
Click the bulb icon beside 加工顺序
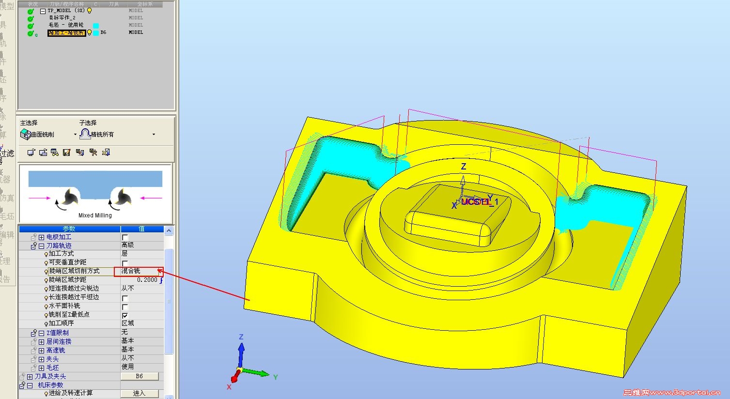47,324
